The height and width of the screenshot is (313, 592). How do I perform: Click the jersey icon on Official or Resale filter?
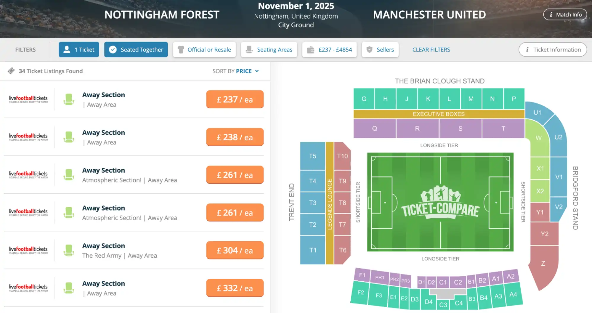(181, 49)
